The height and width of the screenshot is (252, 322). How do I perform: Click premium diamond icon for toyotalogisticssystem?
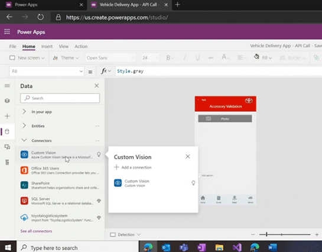[x=99, y=218]
